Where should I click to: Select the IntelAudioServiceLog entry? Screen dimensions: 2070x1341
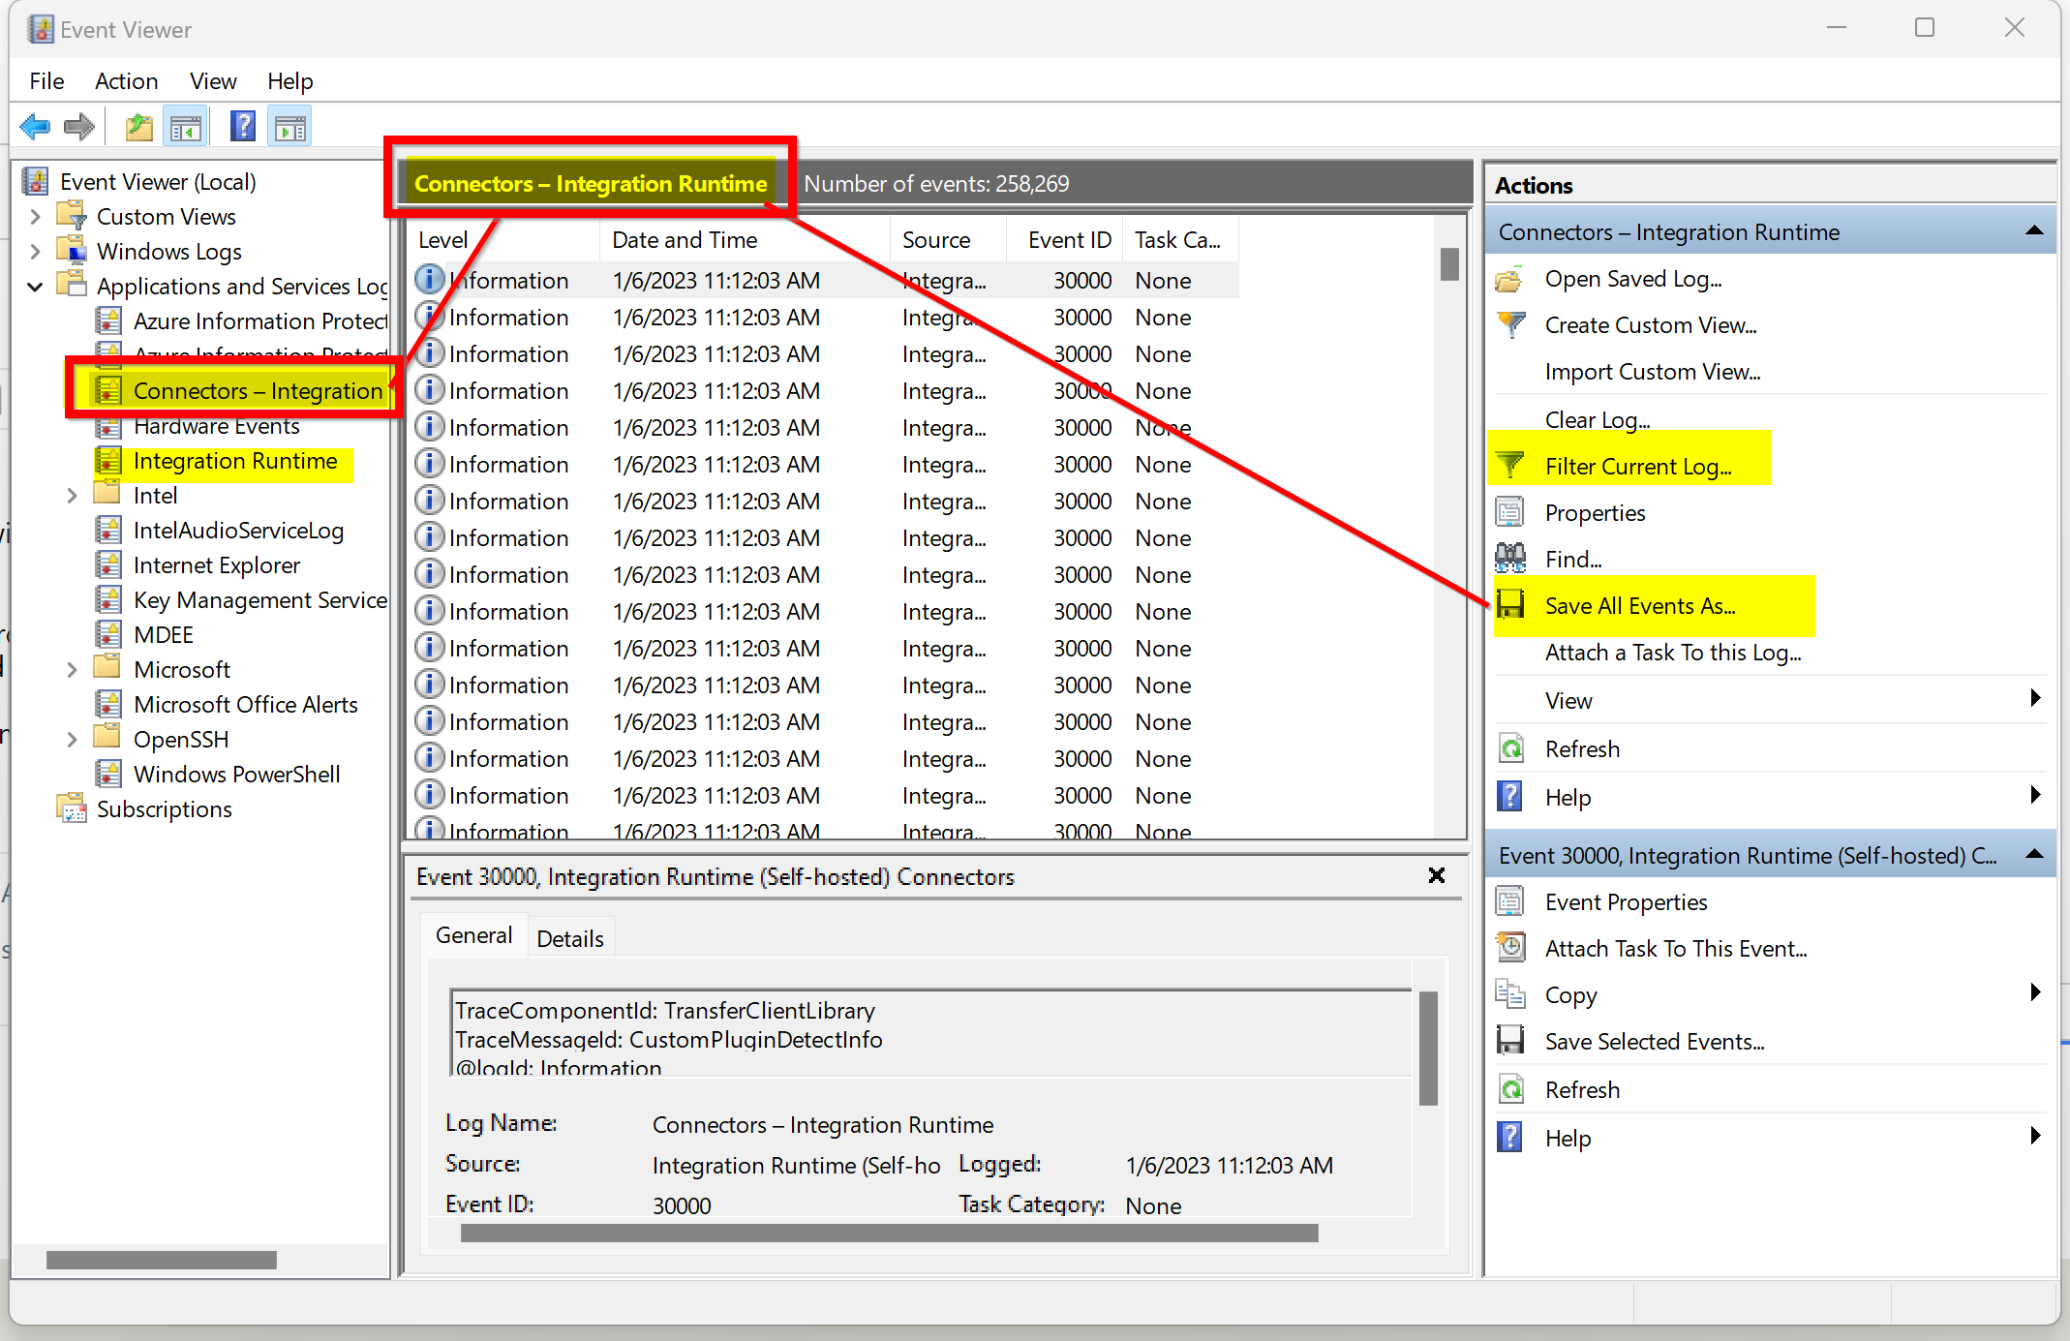click(238, 531)
